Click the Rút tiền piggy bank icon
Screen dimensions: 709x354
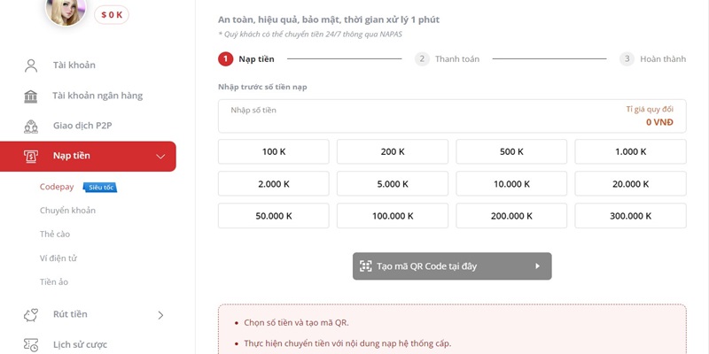(x=31, y=315)
